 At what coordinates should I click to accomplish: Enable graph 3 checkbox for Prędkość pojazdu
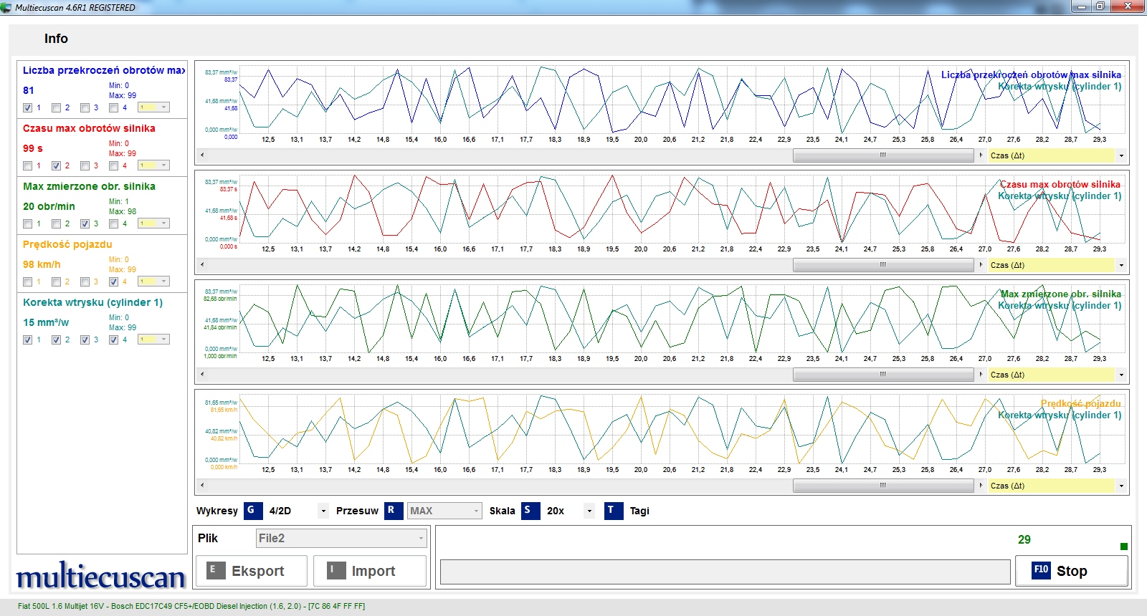point(85,282)
